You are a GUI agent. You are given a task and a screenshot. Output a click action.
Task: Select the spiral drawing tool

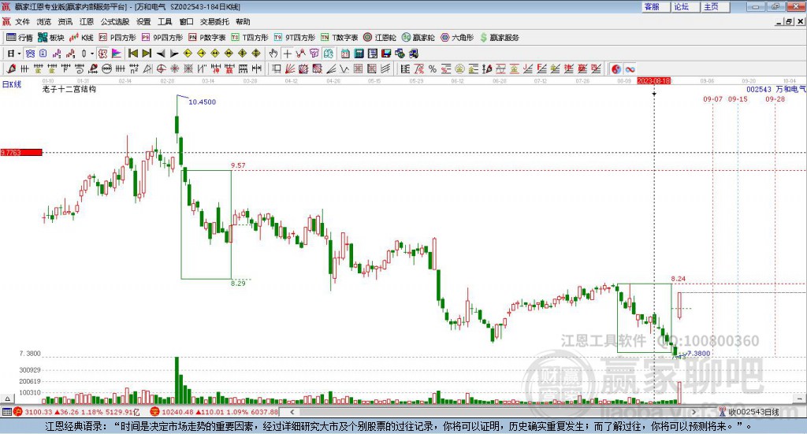click(x=80, y=69)
